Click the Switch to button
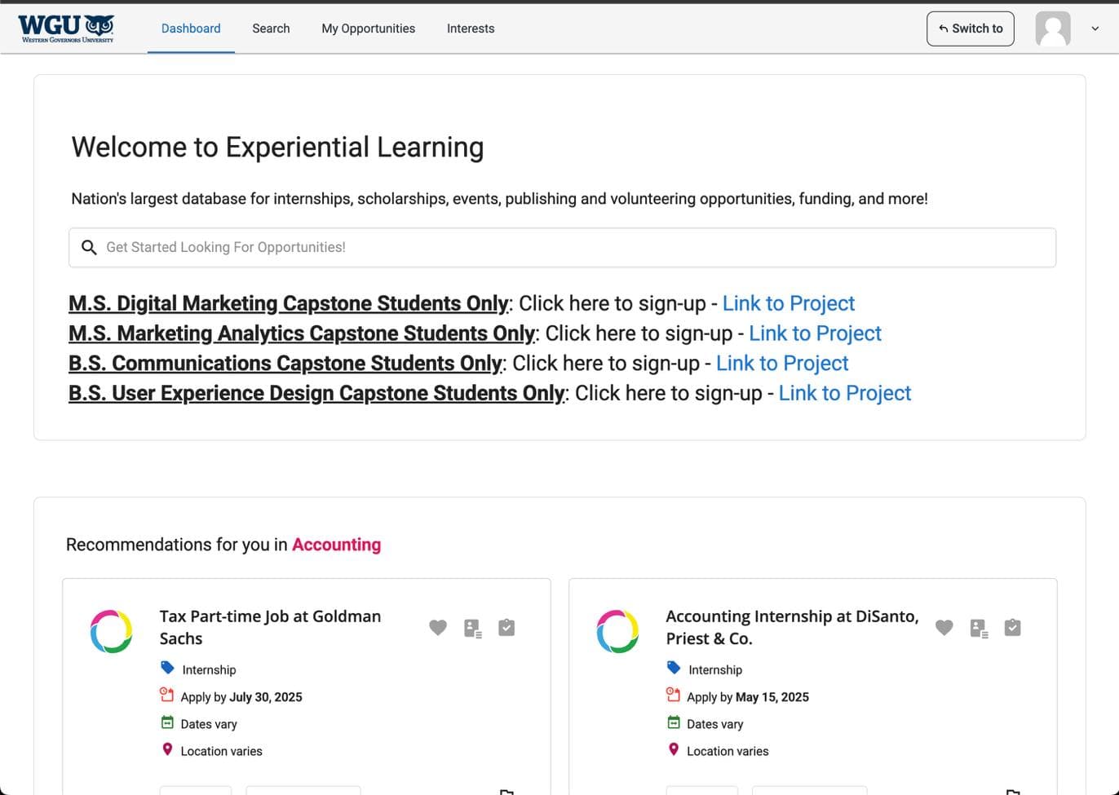The image size is (1119, 795). coord(971,29)
